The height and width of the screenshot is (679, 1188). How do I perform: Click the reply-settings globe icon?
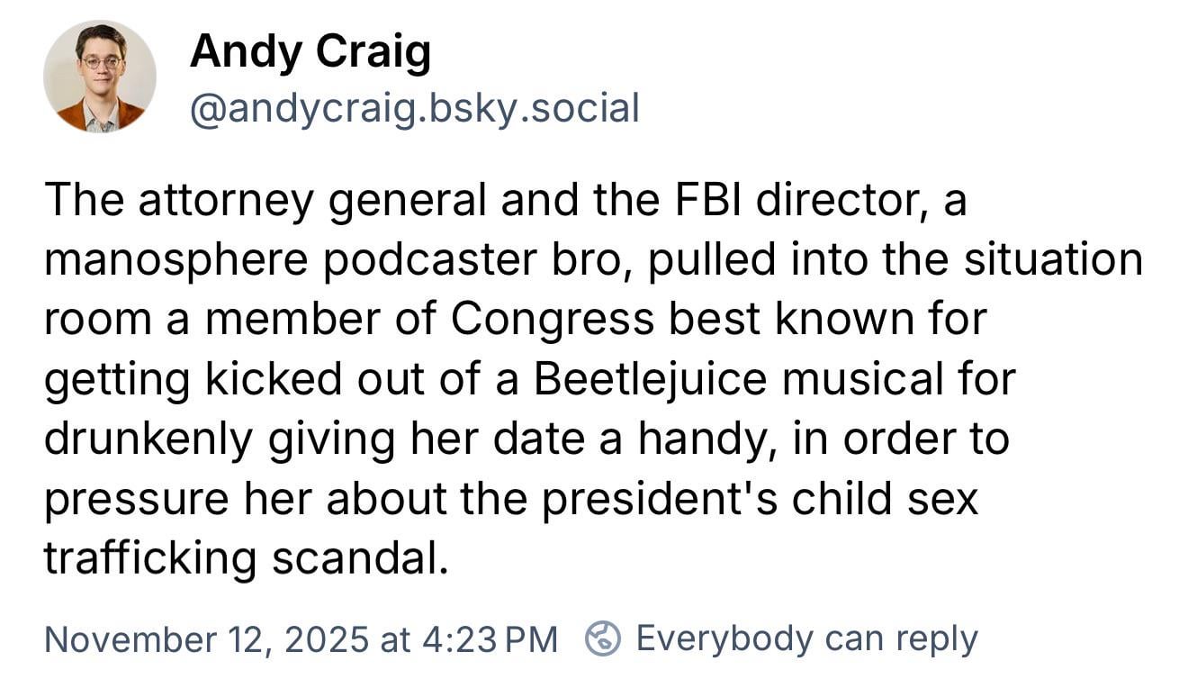coord(604,638)
